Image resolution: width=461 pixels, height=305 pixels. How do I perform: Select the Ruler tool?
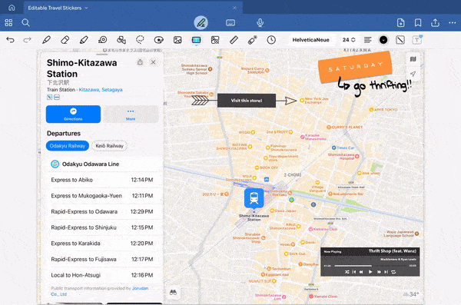pyautogui.click(x=234, y=40)
